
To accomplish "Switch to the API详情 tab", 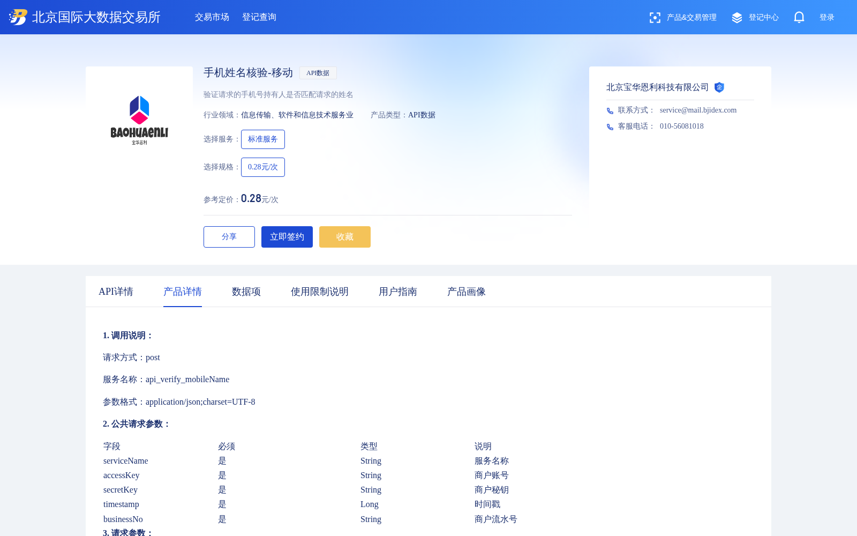I will [x=116, y=292].
